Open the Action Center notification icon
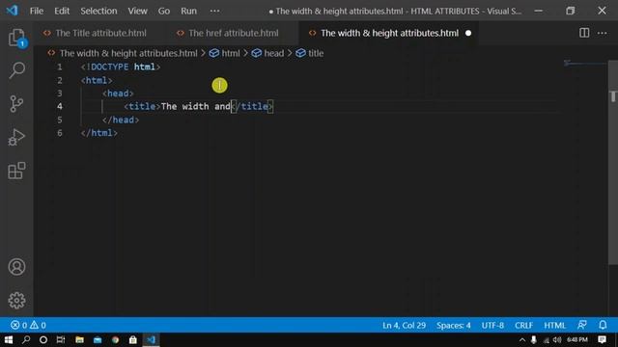 point(602,339)
